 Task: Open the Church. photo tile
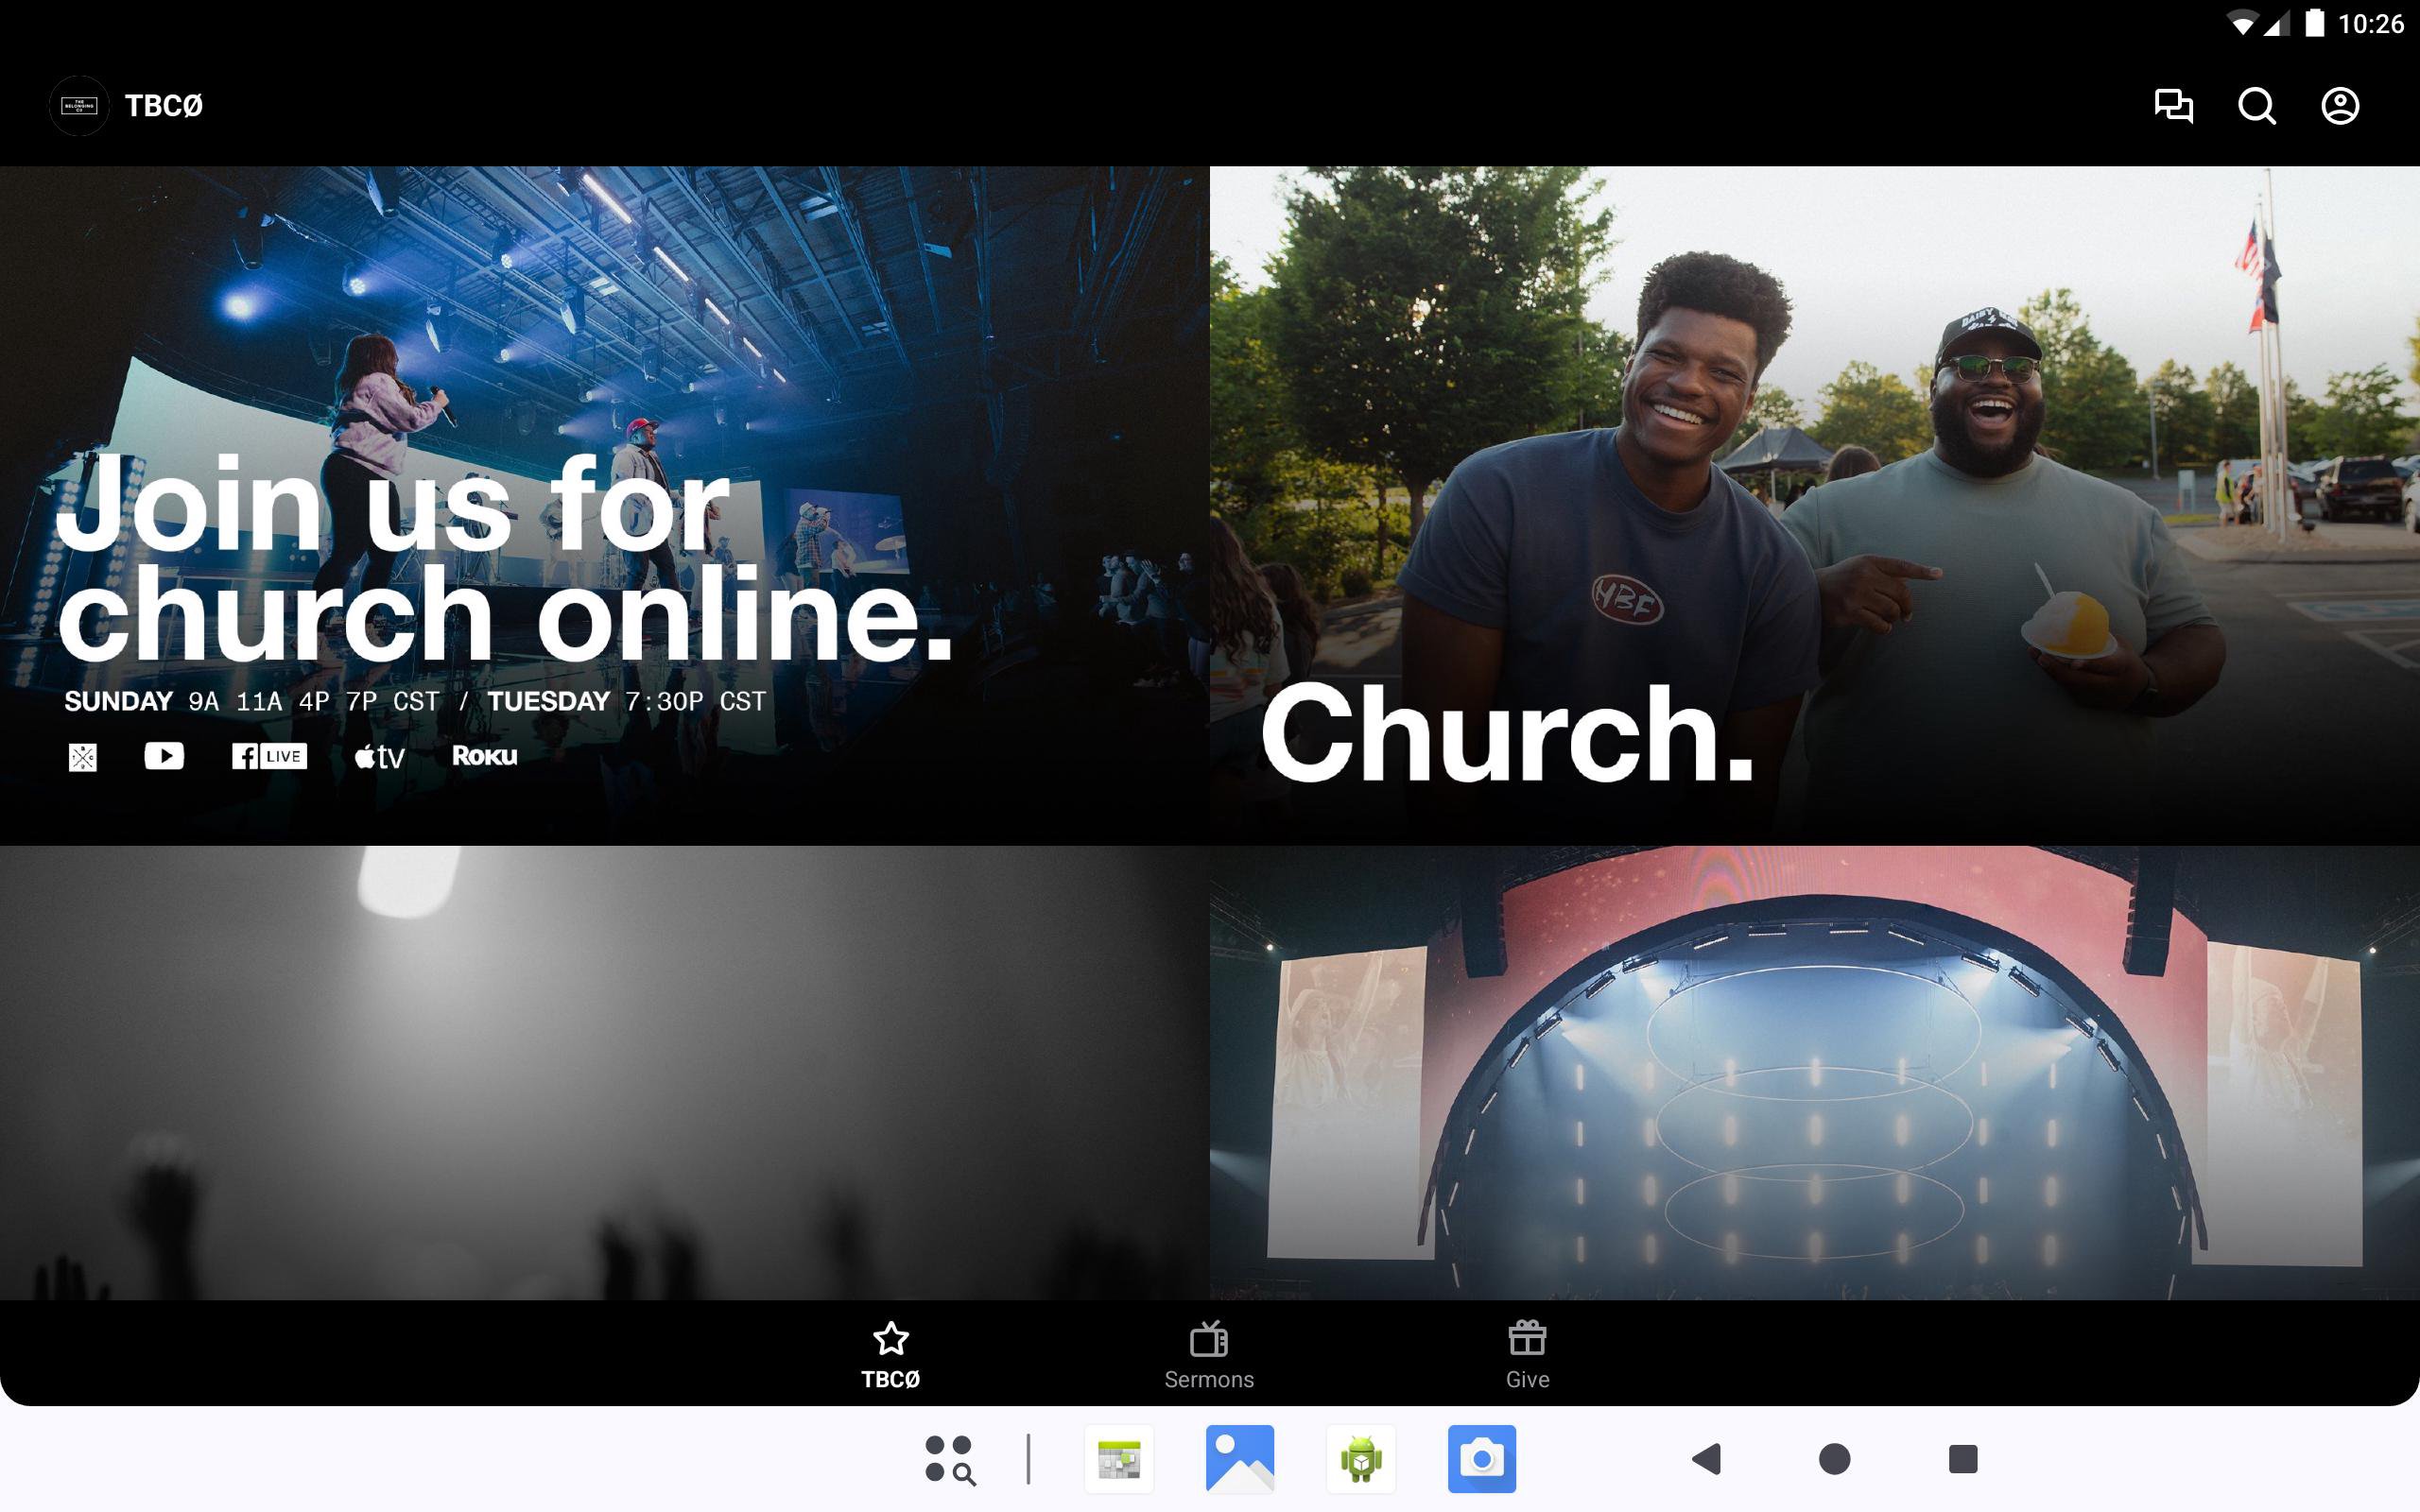coord(1814,505)
